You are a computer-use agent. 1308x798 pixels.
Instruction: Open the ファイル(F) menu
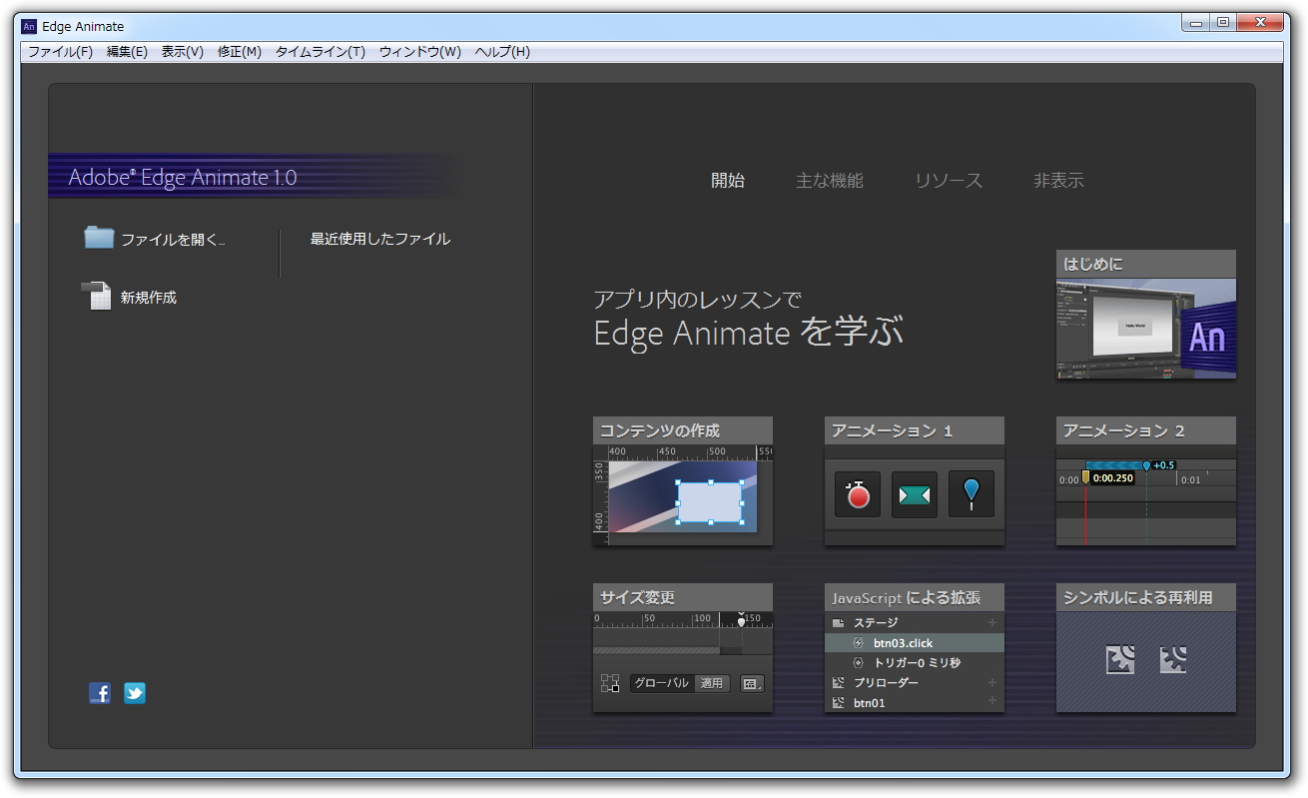(60, 51)
